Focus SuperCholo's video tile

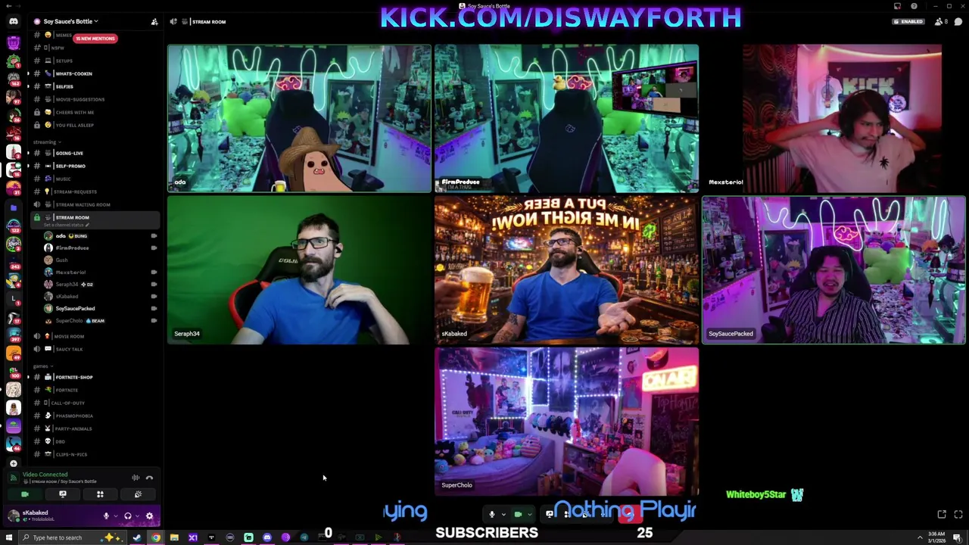coord(566,422)
